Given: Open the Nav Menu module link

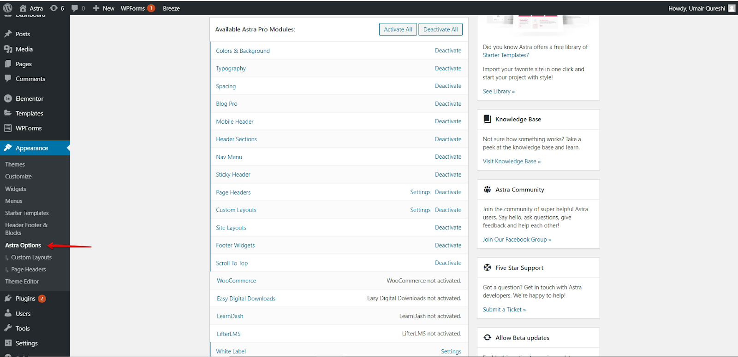Looking at the screenshot, I should click(x=229, y=157).
